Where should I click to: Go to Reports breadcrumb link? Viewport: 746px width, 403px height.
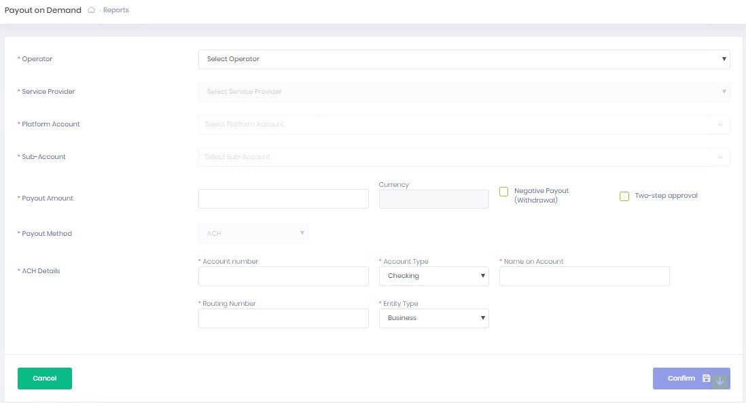[x=116, y=10]
